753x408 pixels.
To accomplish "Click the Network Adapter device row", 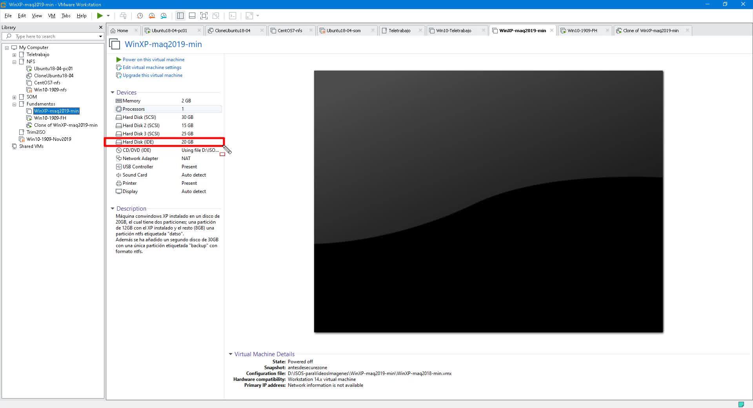I will 168,158.
